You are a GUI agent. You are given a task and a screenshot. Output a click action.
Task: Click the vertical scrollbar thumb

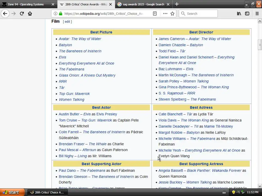coord(260,45)
